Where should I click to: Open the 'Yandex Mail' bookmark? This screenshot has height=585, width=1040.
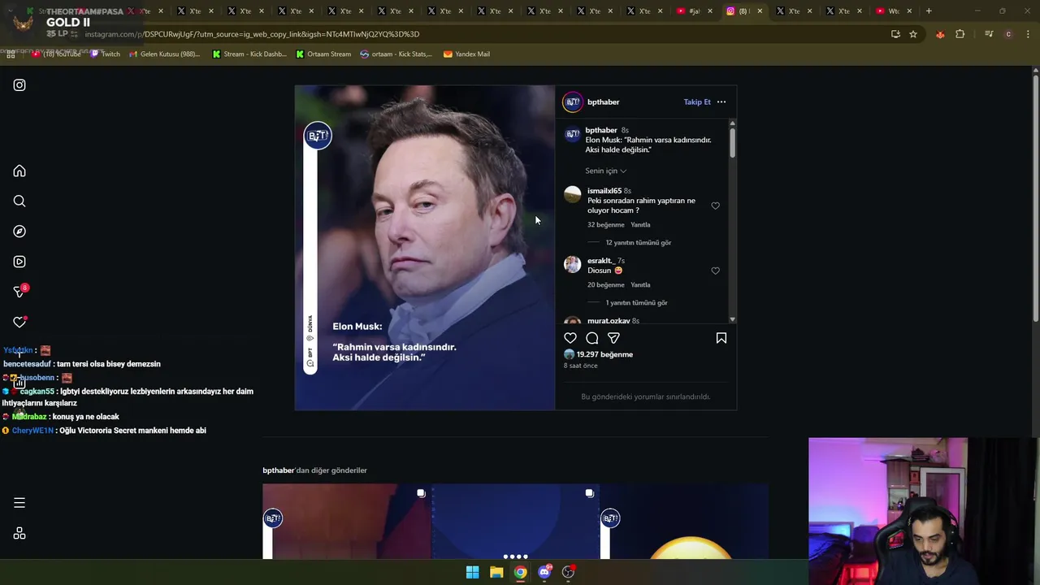(x=466, y=54)
